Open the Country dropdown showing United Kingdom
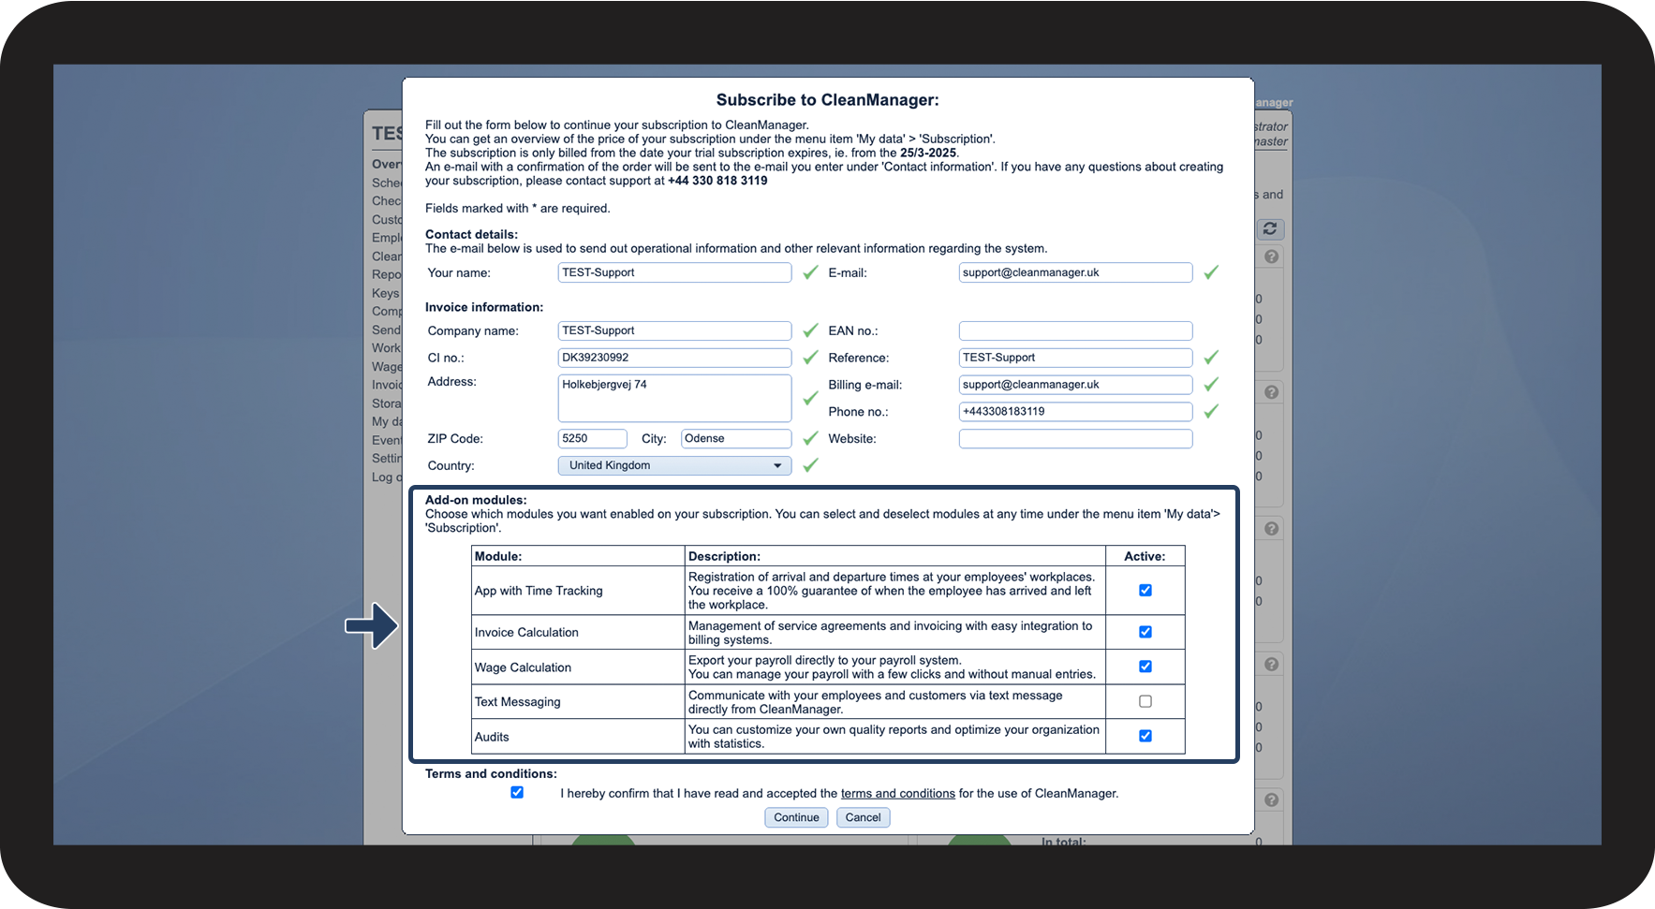This screenshot has height=909, width=1655. click(674, 465)
